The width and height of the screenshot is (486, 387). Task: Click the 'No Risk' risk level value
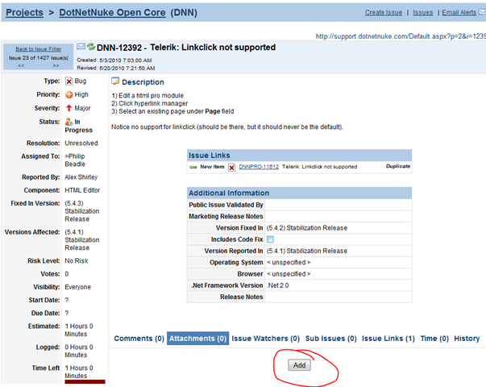(x=77, y=260)
